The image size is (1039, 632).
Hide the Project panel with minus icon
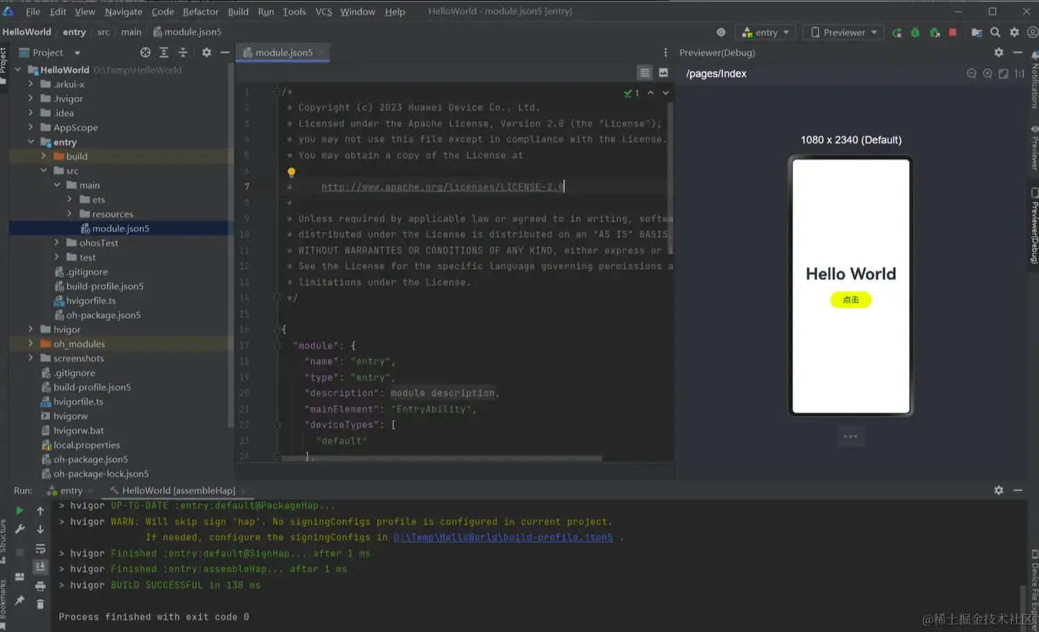click(224, 52)
